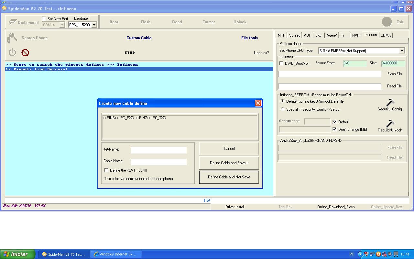Click Define Cable and Save It
The width and height of the screenshot is (414, 259).
coord(229,163)
